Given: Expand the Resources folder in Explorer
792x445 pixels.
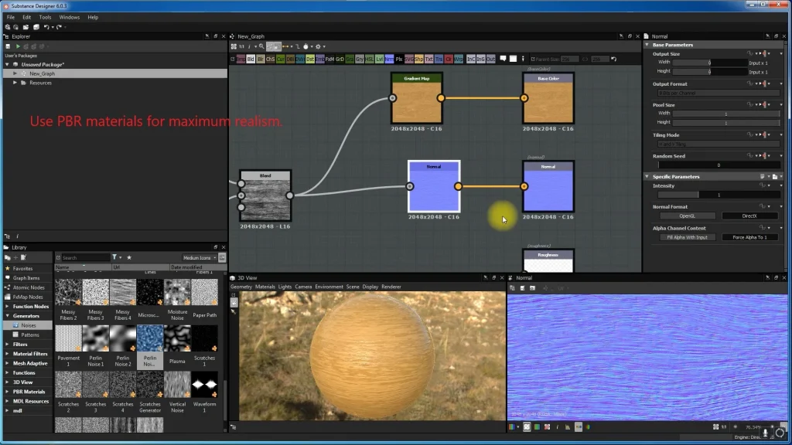Looking at the screenshot, I should (15, 83).
